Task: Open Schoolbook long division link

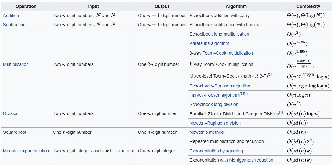Action: [214, 104]
